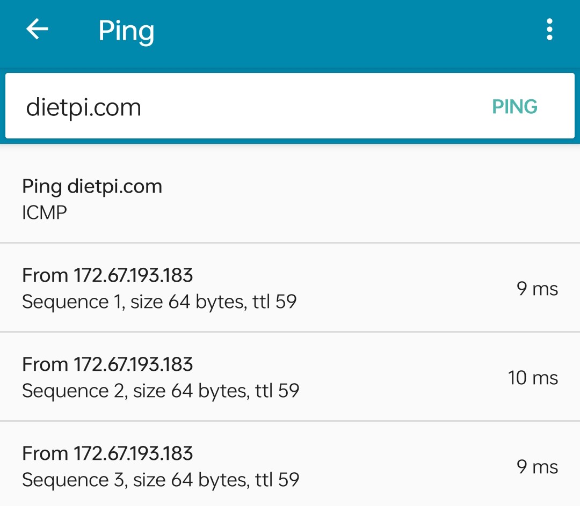Image resolution: width=580 pixels, height=506 pixels.
Task: Click the second From 172.67.193.183 address
Action: coord(107,364)
